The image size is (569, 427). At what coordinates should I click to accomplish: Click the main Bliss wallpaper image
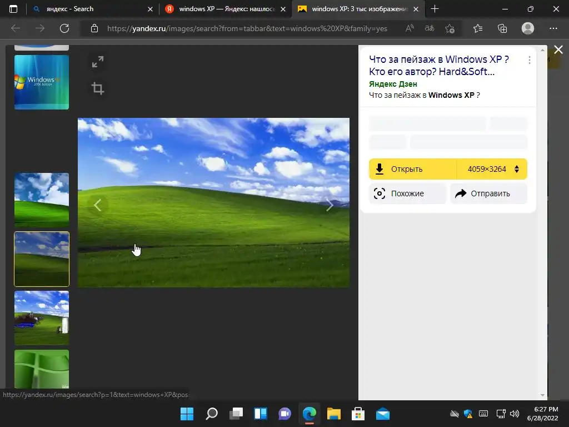coord(214,202)
